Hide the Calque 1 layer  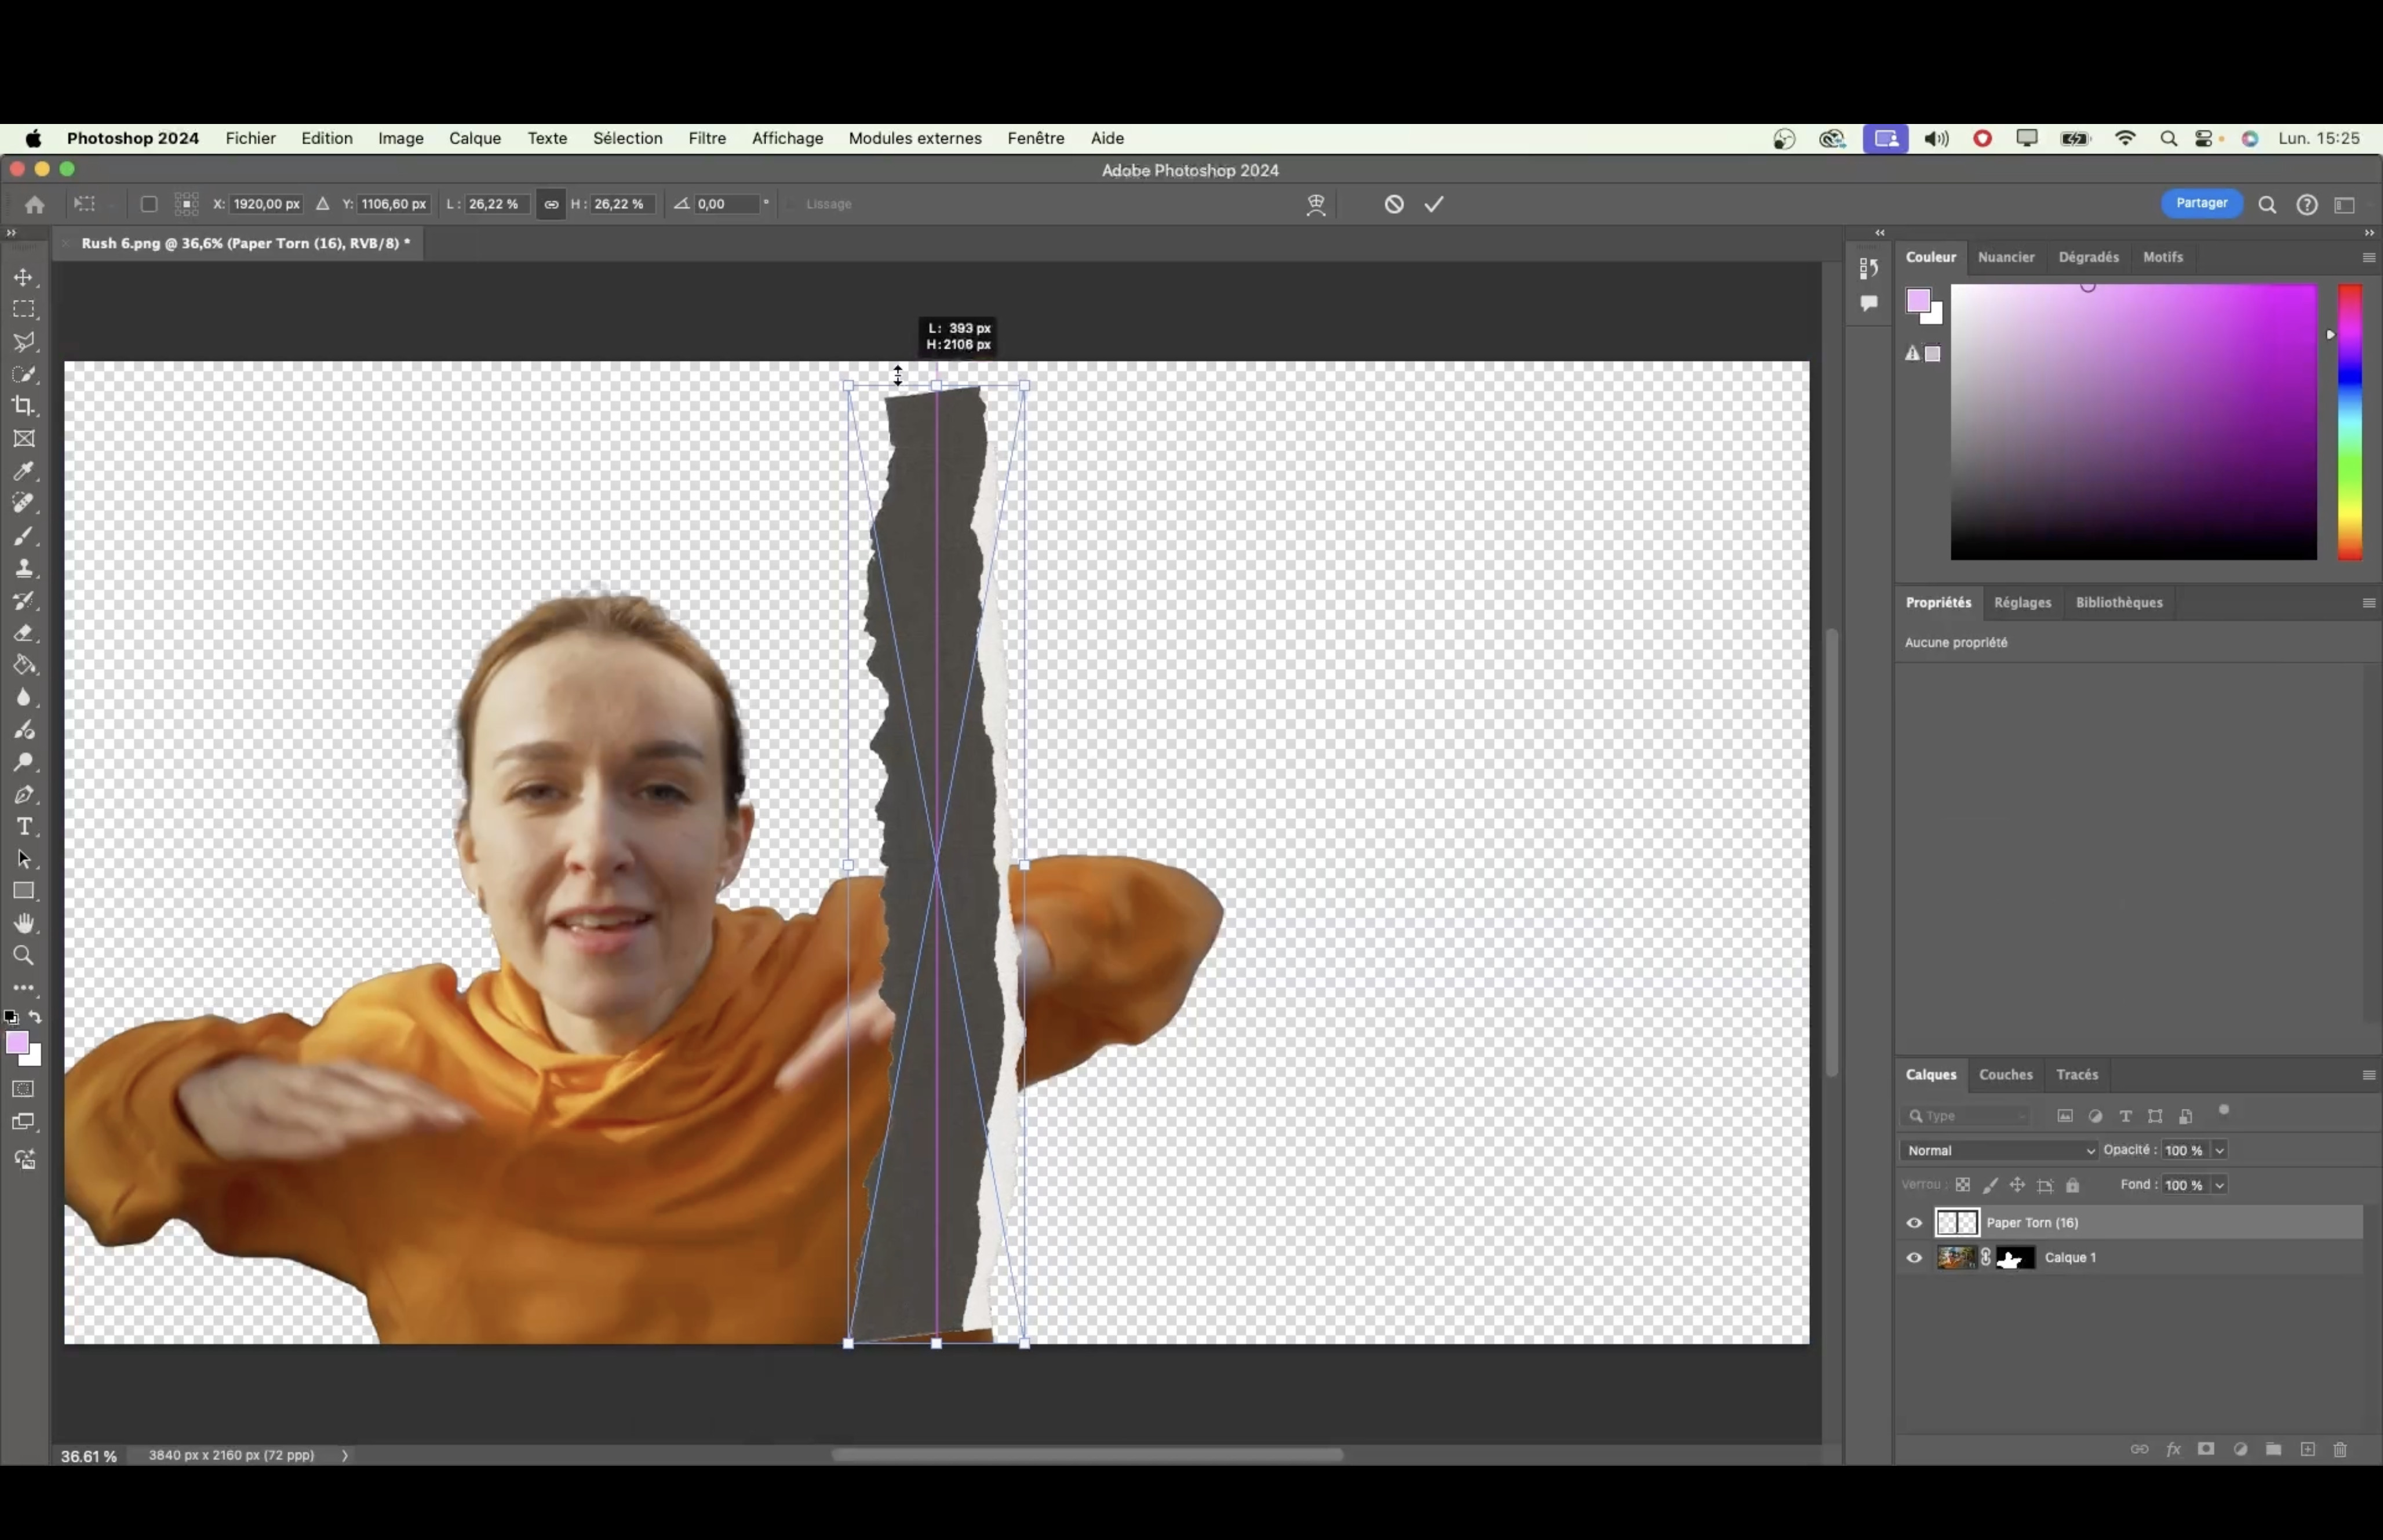click(x=1914, y=1258)
